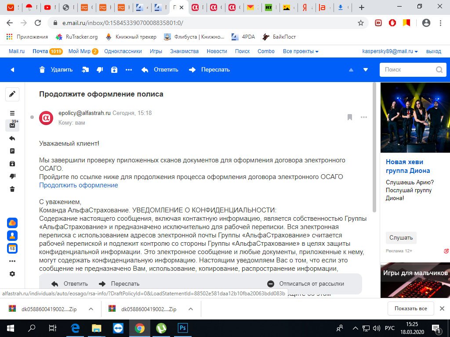Open sidebar more dots above gear

(12, 261)
